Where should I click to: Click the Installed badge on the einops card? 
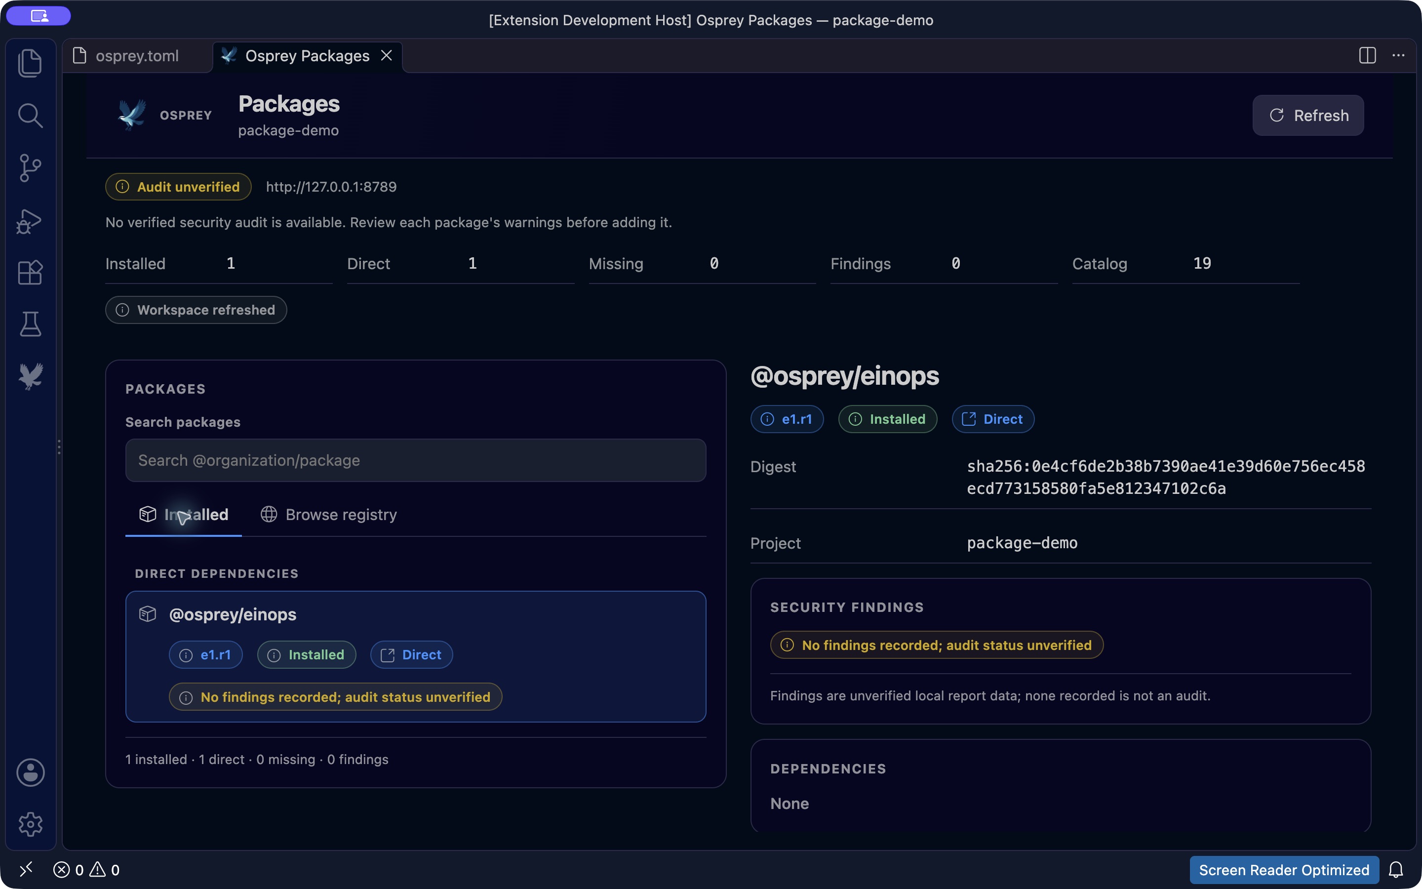(307, 655)
